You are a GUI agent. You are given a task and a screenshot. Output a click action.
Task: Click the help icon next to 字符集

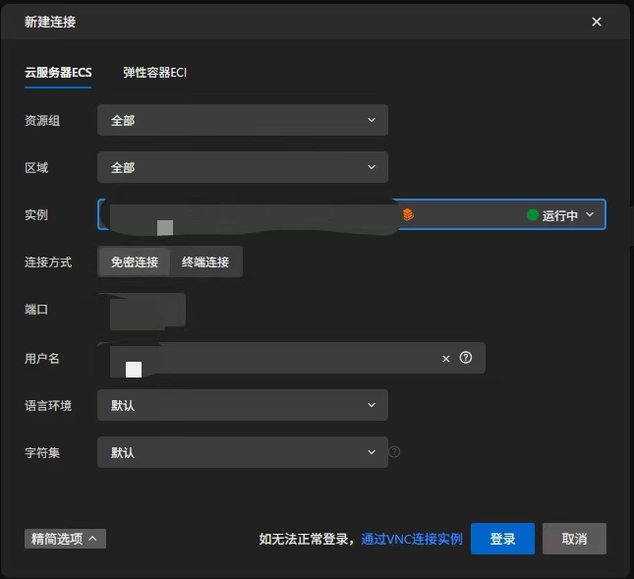[x=394, y=452]
